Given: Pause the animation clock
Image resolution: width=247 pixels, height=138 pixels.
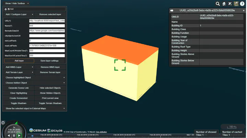Looking at the screenshot, I should pos(14,135).
